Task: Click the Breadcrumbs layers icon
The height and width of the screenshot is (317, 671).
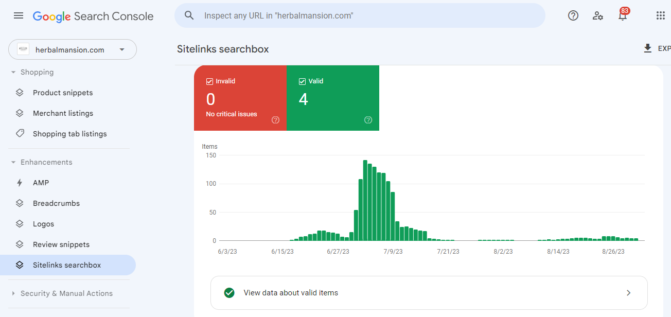Action: 20,203
